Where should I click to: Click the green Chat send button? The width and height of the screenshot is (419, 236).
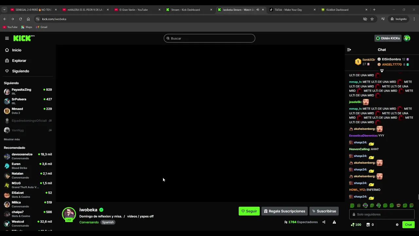[409, 225]
